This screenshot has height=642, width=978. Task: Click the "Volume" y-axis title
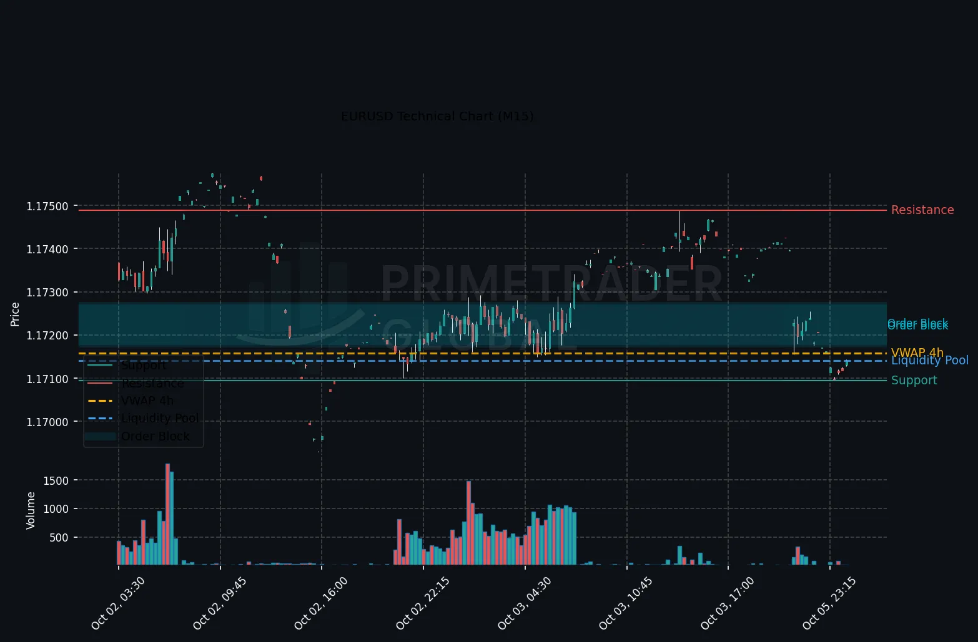pos(31,510)
